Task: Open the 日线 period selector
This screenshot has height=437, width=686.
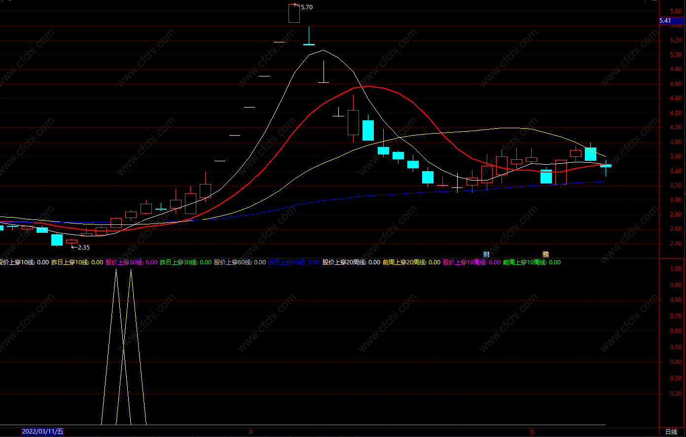Action: (x=671, y=432)
